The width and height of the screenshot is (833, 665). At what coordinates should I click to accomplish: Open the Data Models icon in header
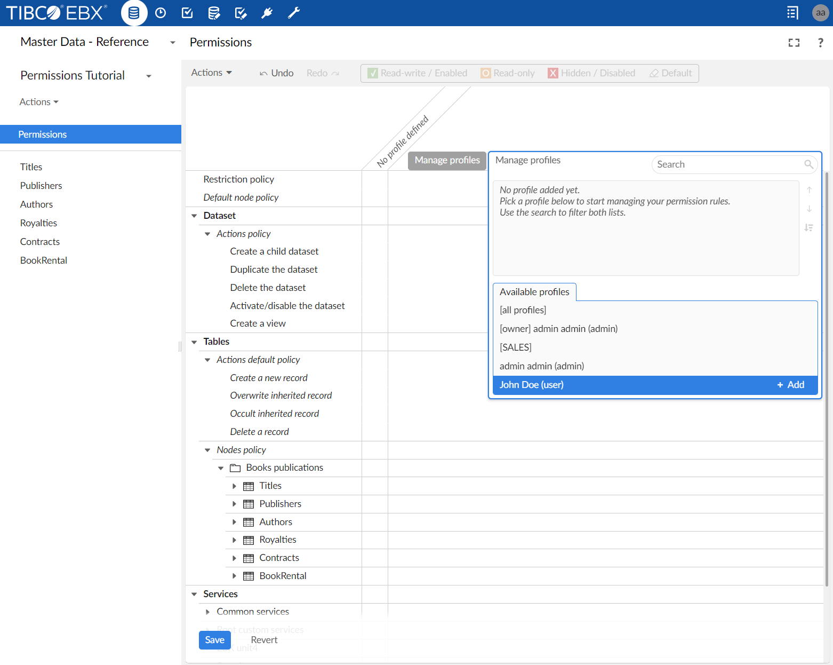pyautogui.click(x=214, y=13)
